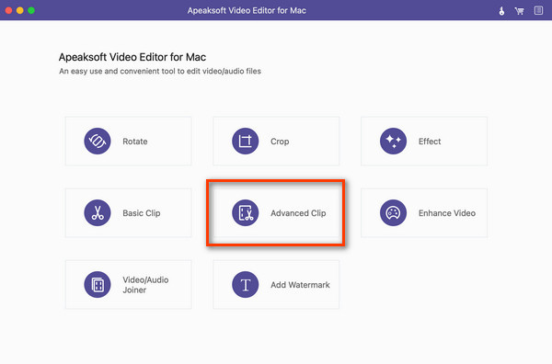
Task: Click the Crop frame icon
Action: (x=246, y=141)
